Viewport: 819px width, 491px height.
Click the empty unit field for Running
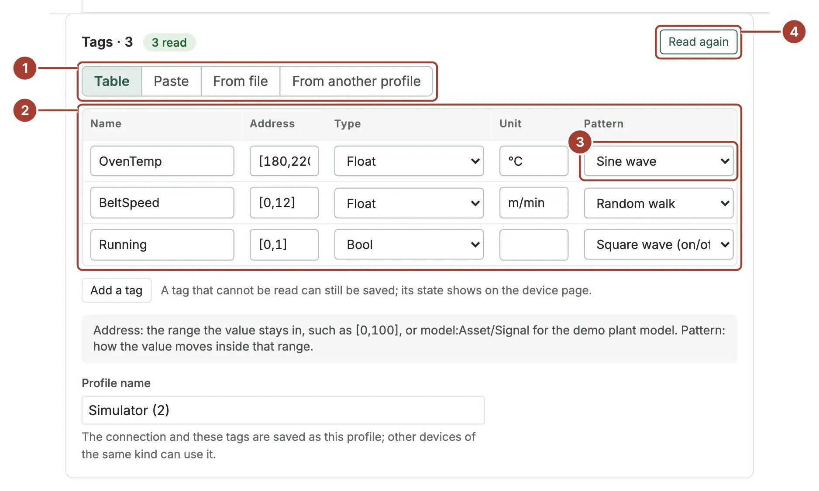click(x=534, y=245)
